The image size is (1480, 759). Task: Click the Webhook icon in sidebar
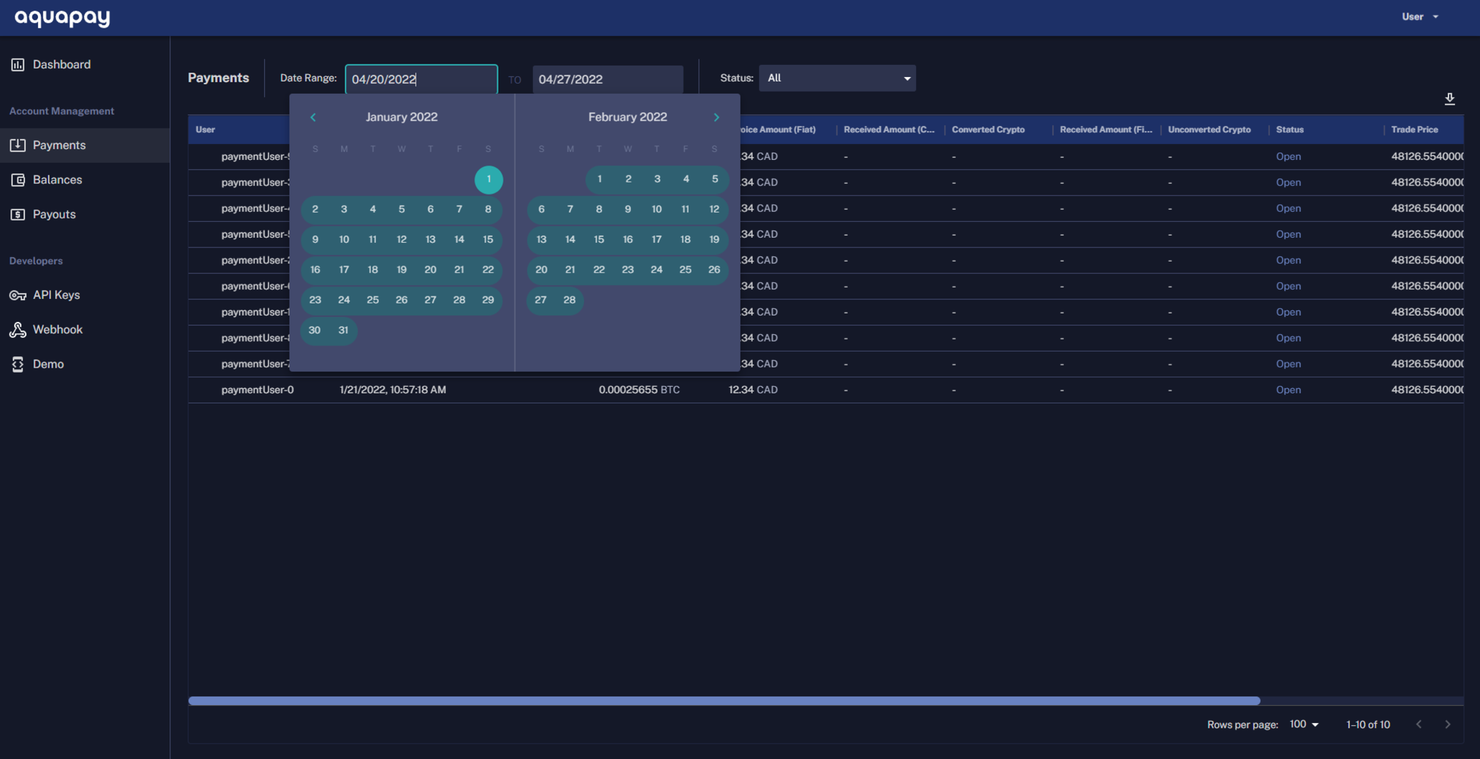pos(17,330)
